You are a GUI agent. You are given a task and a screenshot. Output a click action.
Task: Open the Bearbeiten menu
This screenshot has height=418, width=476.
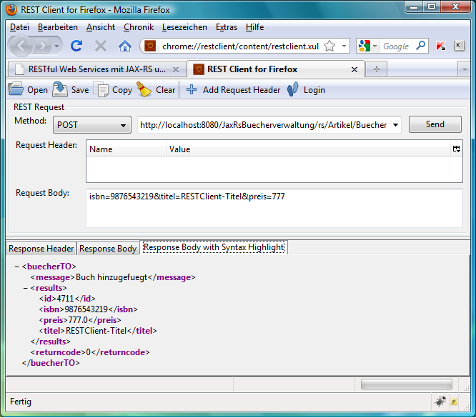point(58,27)
